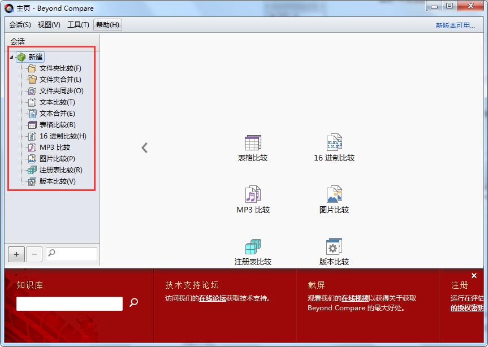Click the folder icon beside 文件夹比较(F)
Image resolution: width=488 pixels, height=347 pixels.
pos(32,68)
